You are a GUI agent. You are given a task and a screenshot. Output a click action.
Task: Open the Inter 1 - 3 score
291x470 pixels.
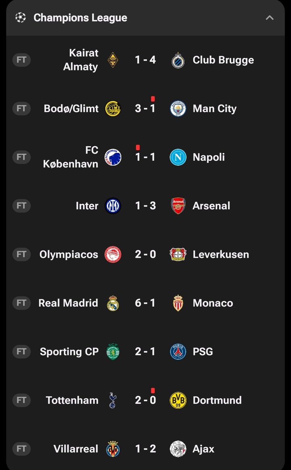coord(145,206)
